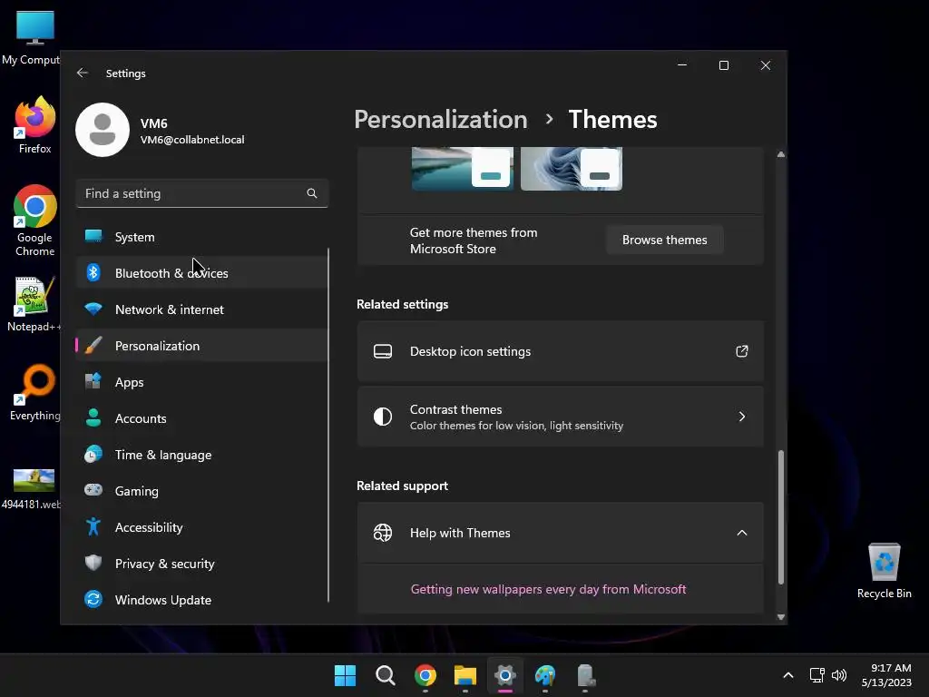The height and width of the screenshot is (697, 929).
Task: Open Desktop icon settings
Action: [x=560, y=351]
